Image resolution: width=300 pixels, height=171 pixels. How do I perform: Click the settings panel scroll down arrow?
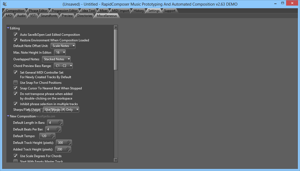116,160
